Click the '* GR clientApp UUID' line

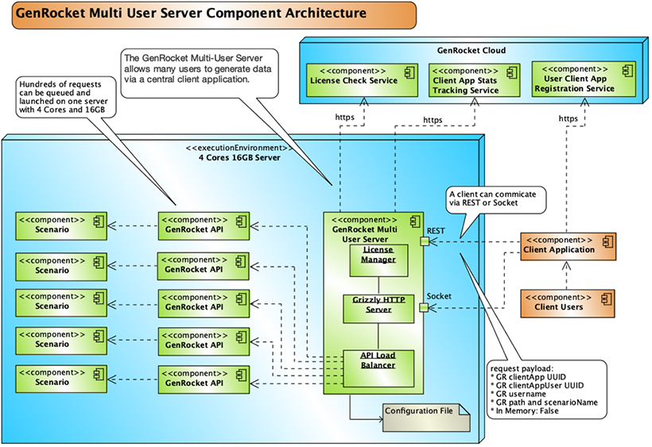(528, 377)
